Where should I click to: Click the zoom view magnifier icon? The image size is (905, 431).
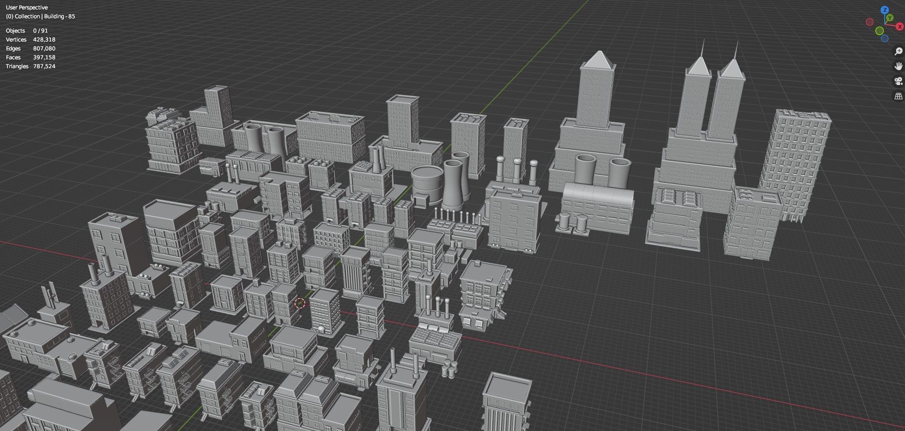tap(899, 51)
